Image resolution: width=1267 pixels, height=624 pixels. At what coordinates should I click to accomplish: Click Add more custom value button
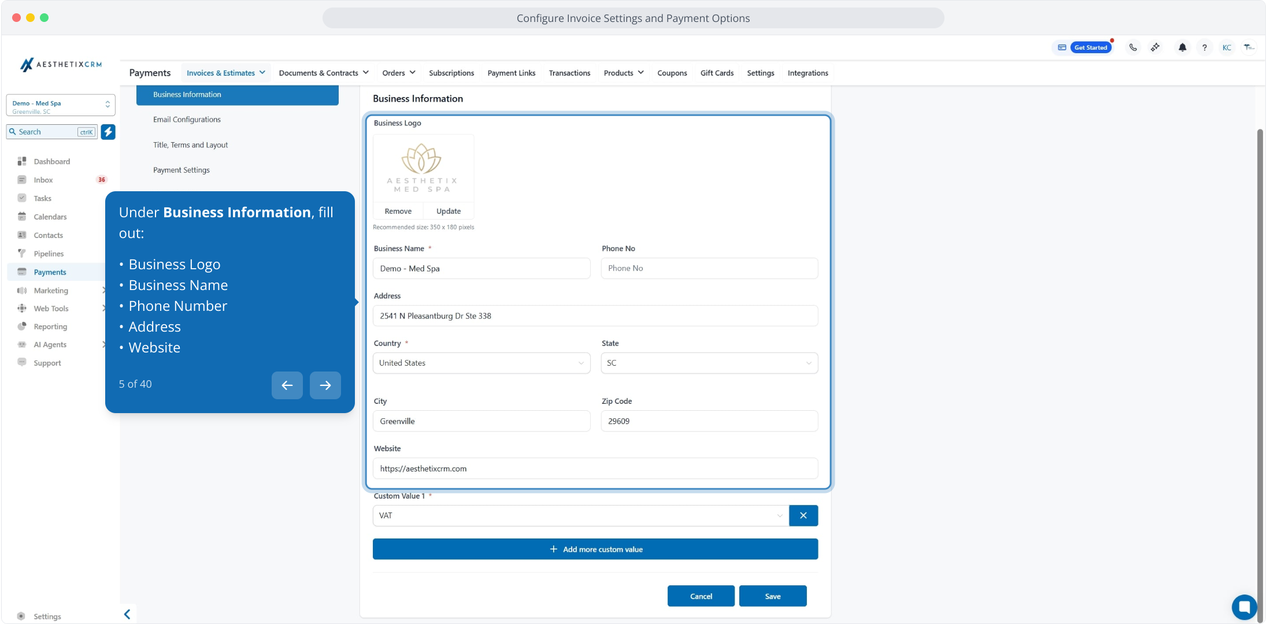595,549
